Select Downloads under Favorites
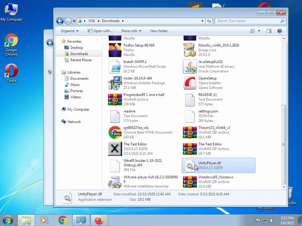This screenshot has width=302, height=226. coord(79,54)
